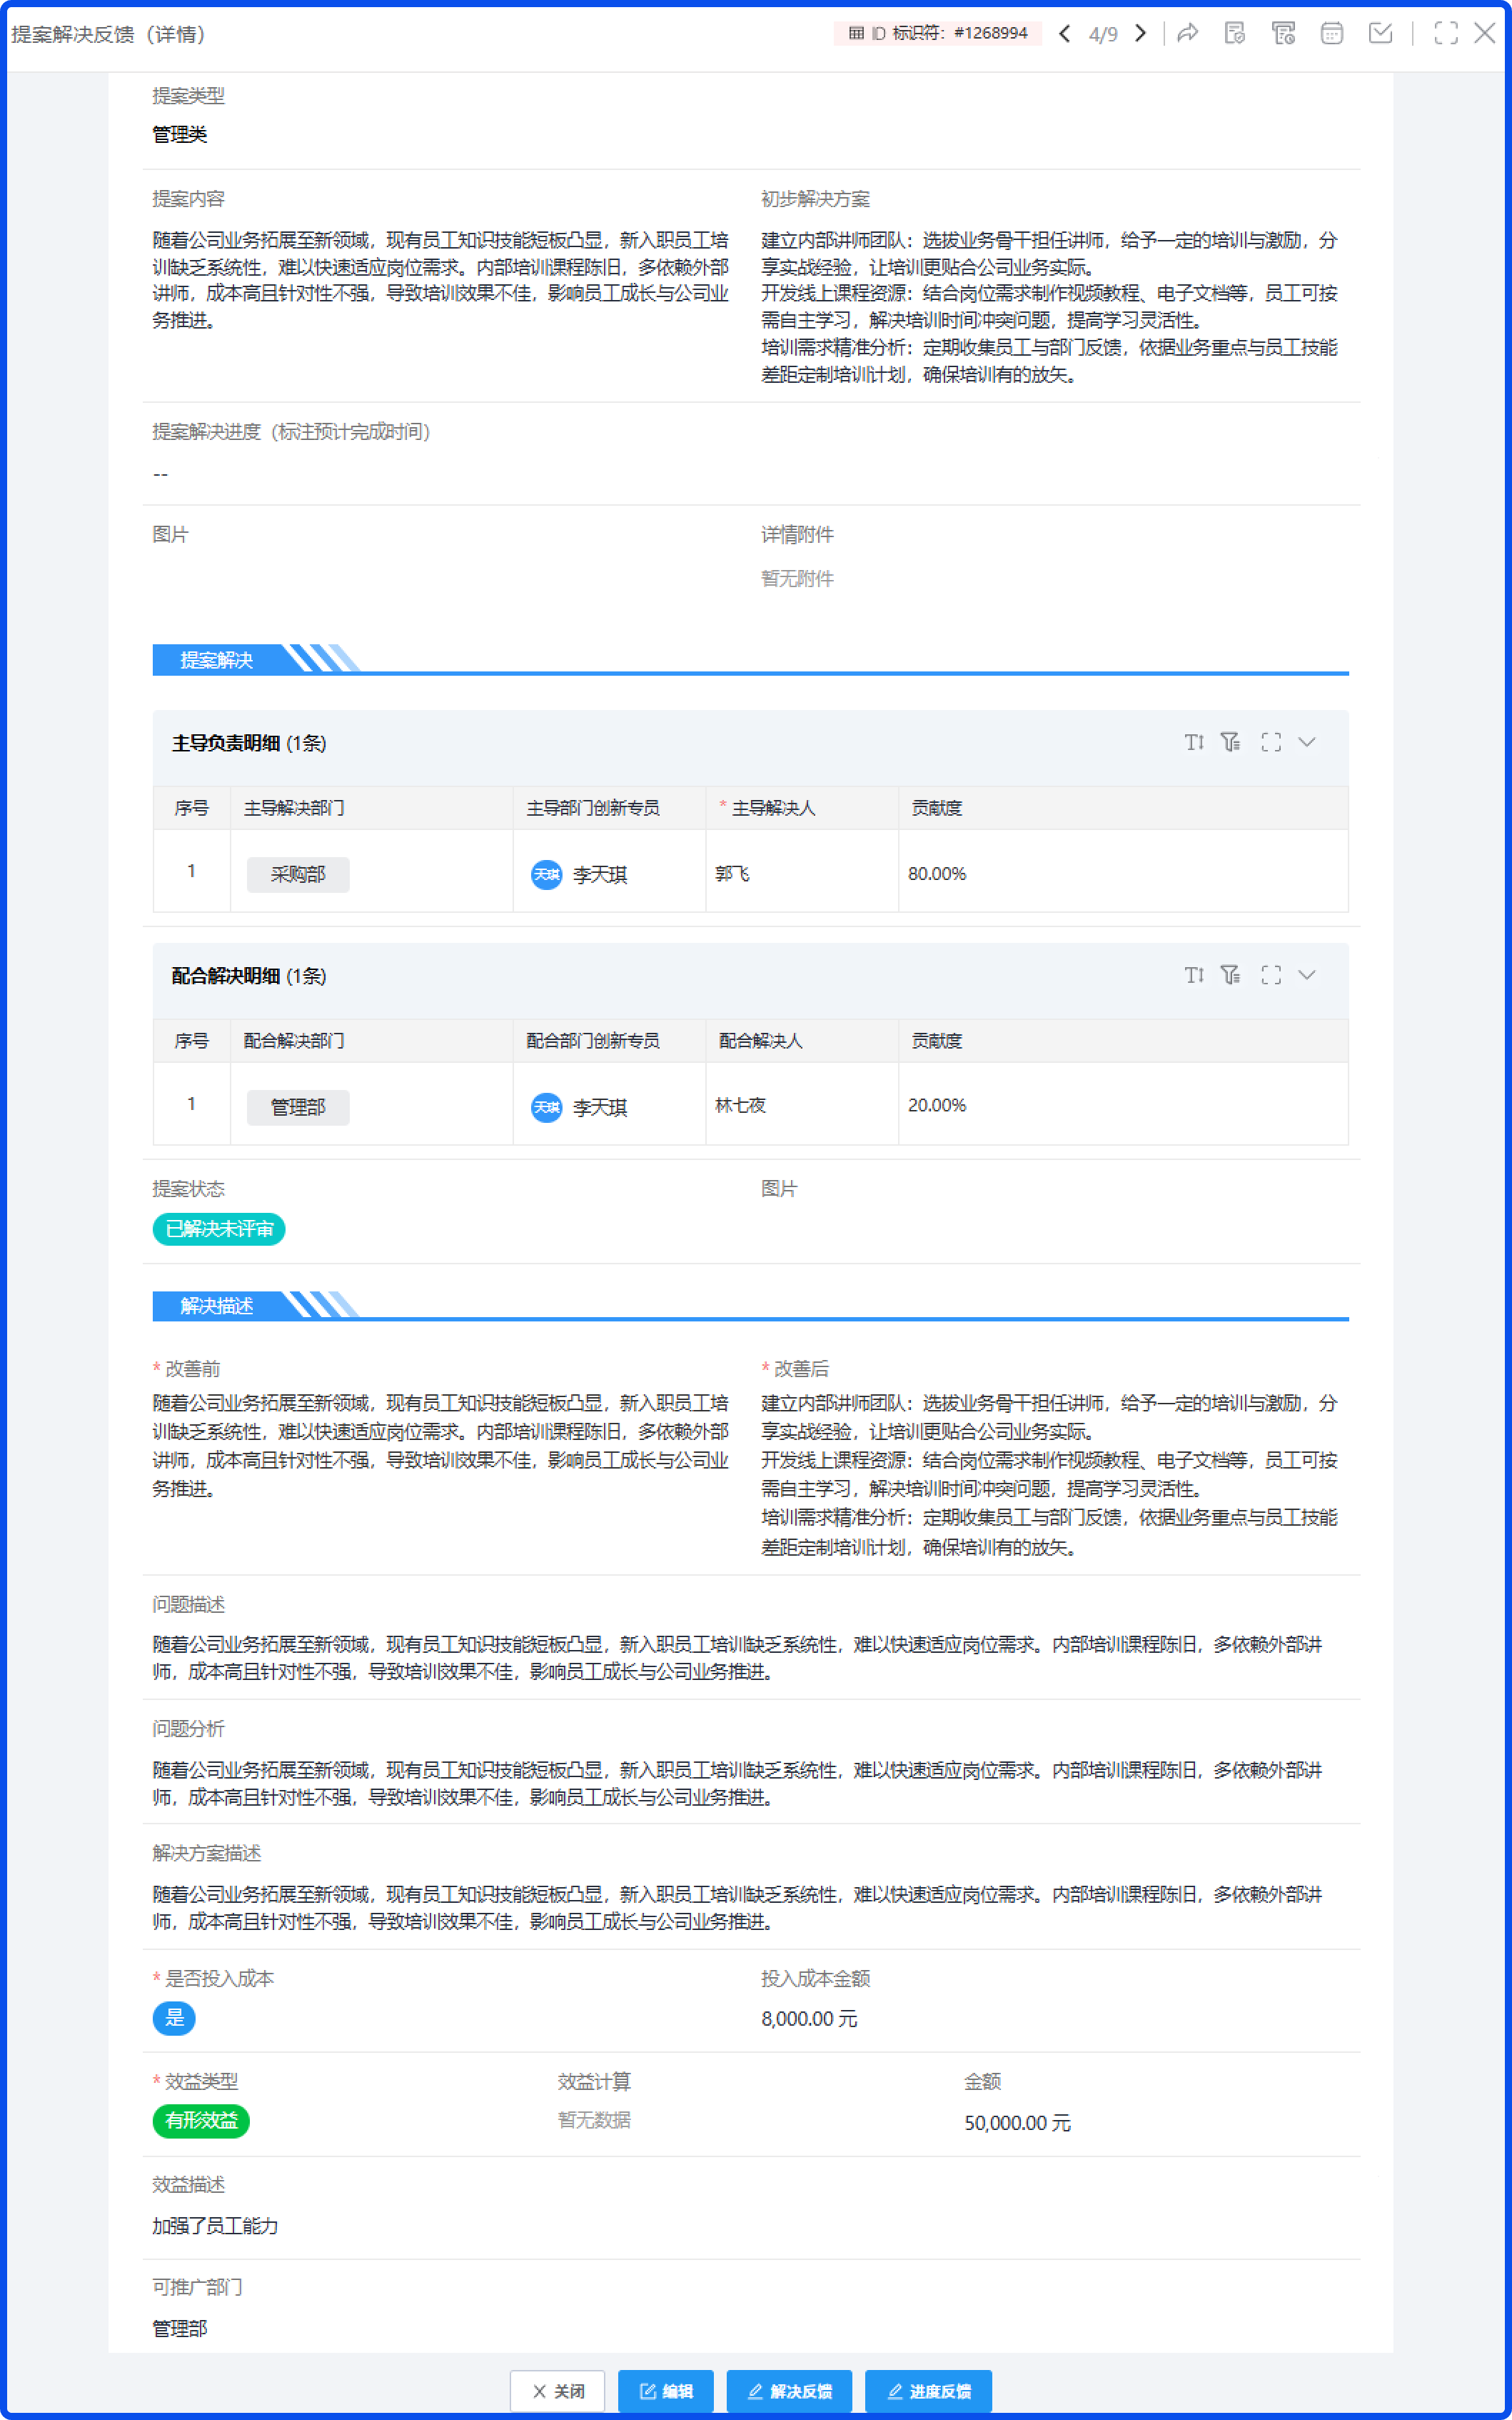Click the 已解决未评审 status badge
Screen dimensions: 1512x2420
[x=218, y=1229]
